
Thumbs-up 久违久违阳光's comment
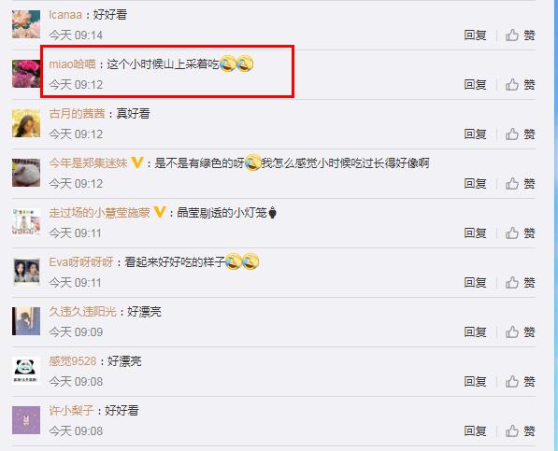[521, 331]
